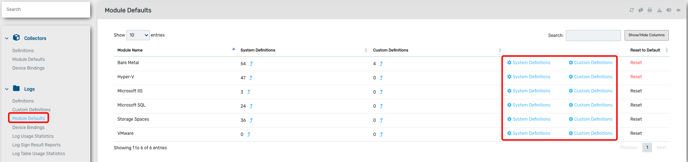Click the arrow icon next to Storage Spaces' 36
The height and width of the screenshot is (162, 688).
tap(251, 120)
